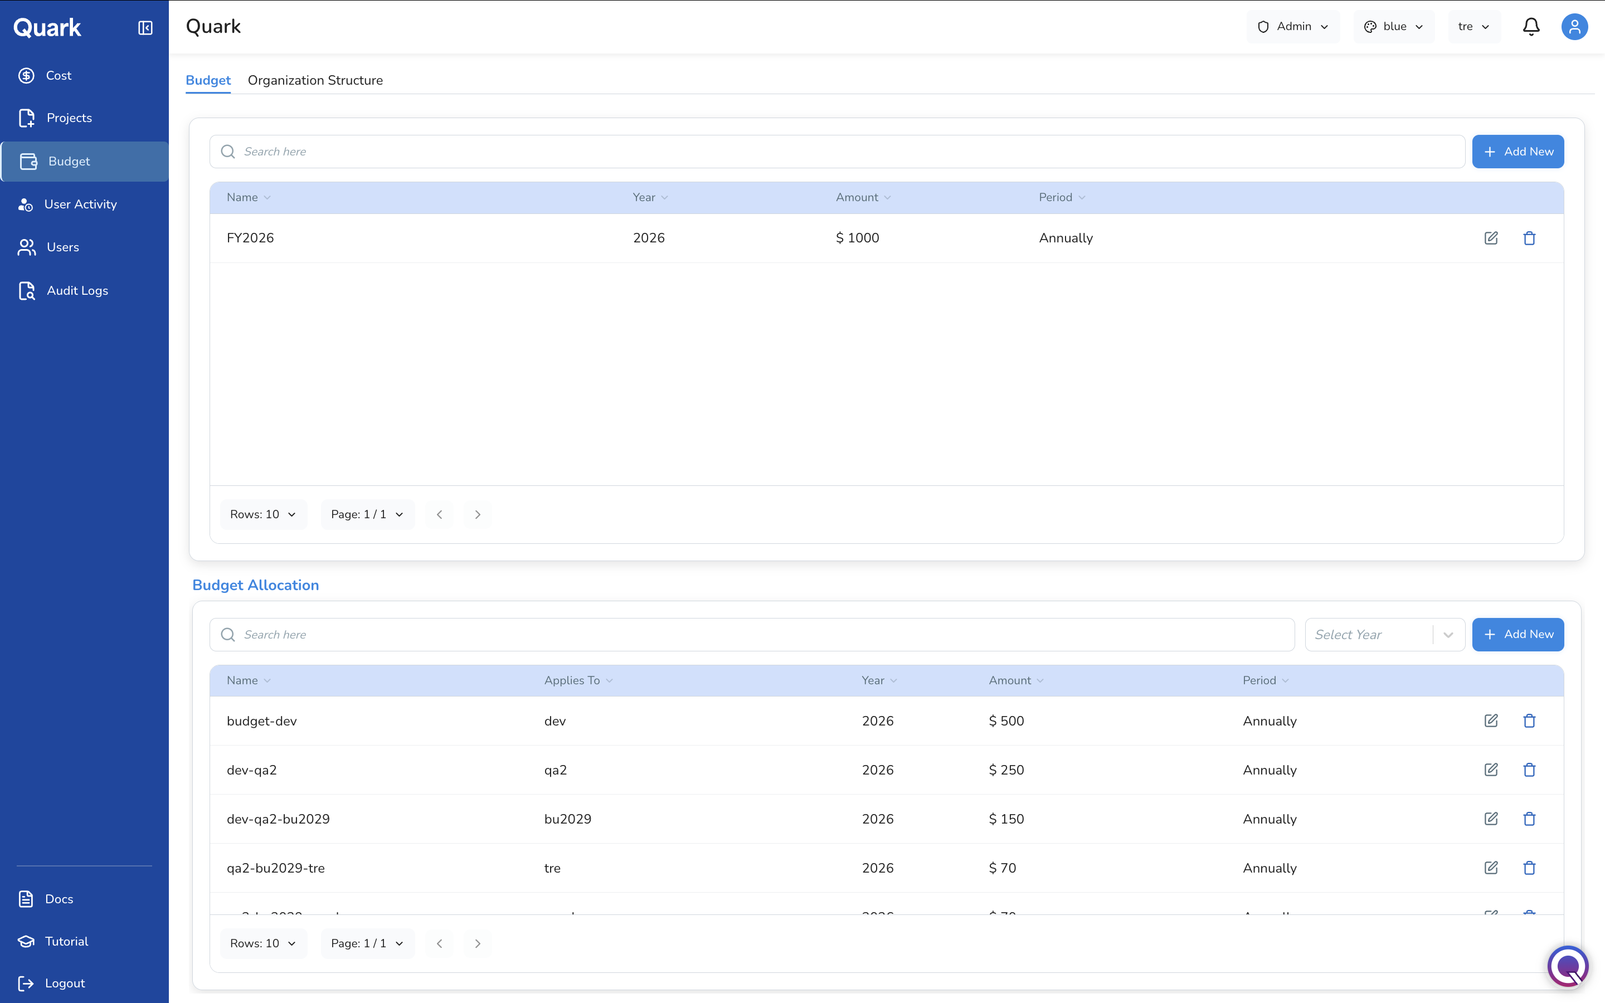Image resolution: width=1605 pixels, height=1003 pixels.
Task: Open Page: 1 / 1 dropdown in budget table
Action: (367, 515)
